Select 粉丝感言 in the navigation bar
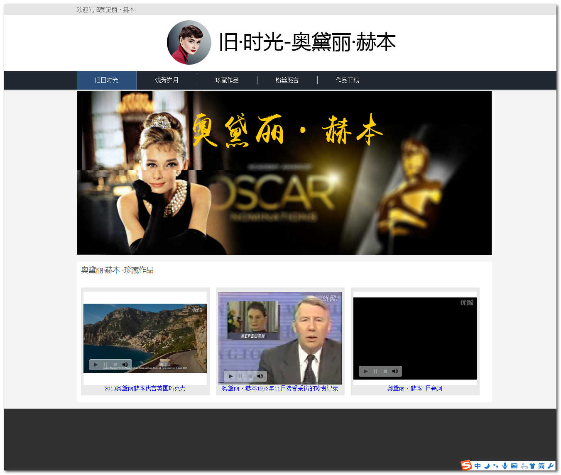The image size is (561, 475). pyautogui.click(x=287, y=80)
